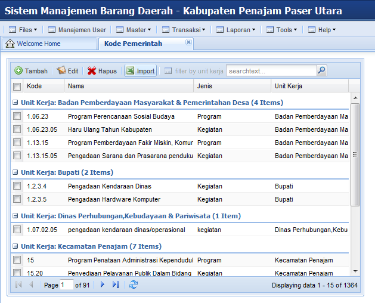Screen dimensions: 375x303
Task: Click the Transaksi menu icon
Action: click(x=166, y=30)
